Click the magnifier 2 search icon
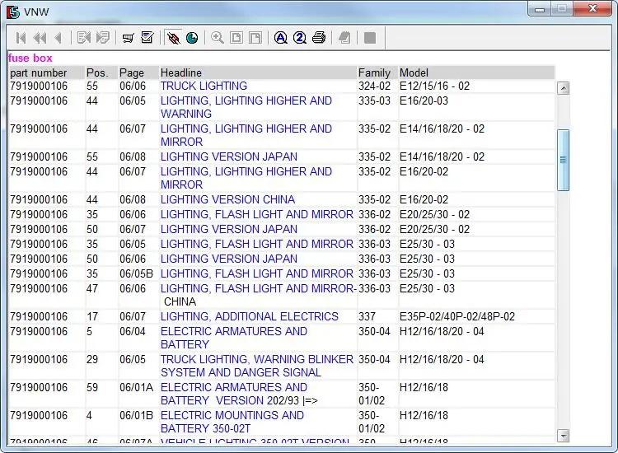Viewport: 618px width, 453px height. 300,38
